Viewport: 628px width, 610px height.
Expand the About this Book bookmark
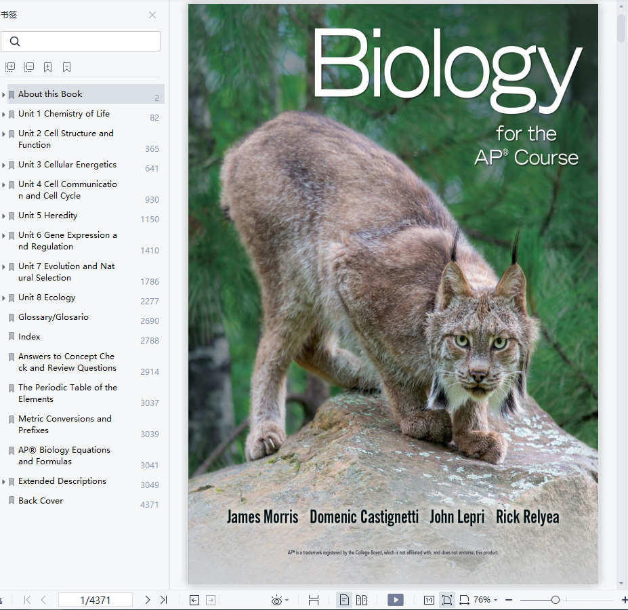[x=3, y=95]
